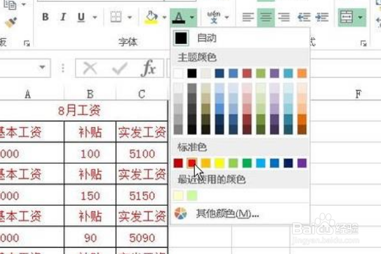Image resolution: width=381 pixels, height=254 pixels.
Task: Click the wén phonetic guide icon
Action: tap(213, 17)
